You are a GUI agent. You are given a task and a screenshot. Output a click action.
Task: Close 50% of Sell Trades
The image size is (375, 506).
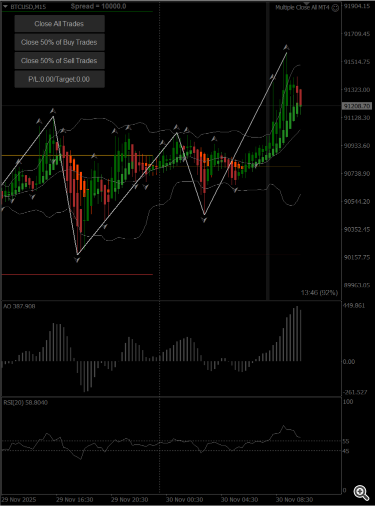59,61
